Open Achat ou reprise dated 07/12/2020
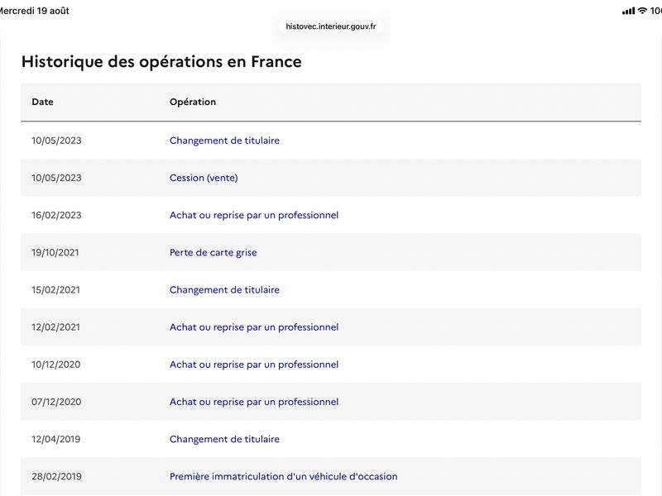The height and width of the screenshot is (496, 662). pyautogui.click(x=254, y=402)
